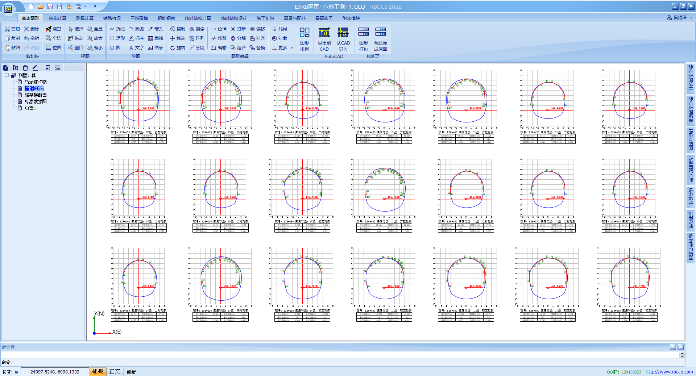Open the 更多 dropdown menu
The height and width of the screenshot is (376, 696).
click(282, 48)
